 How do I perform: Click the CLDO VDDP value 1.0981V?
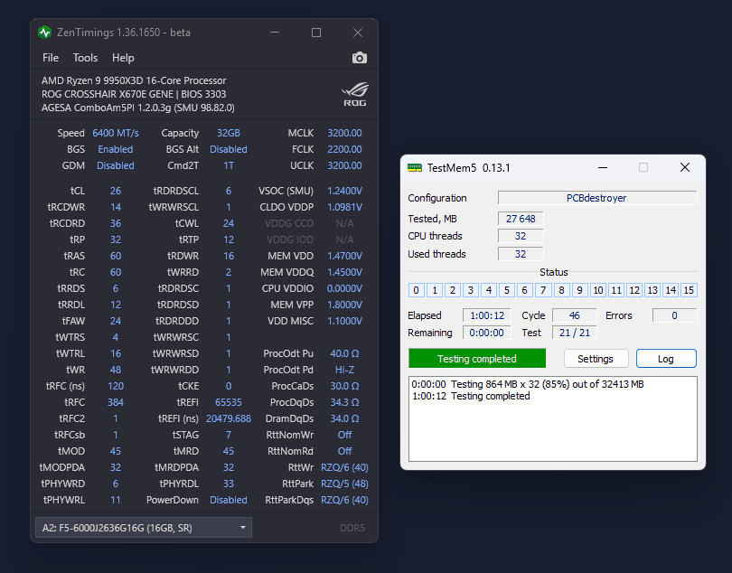pos(344,207)
